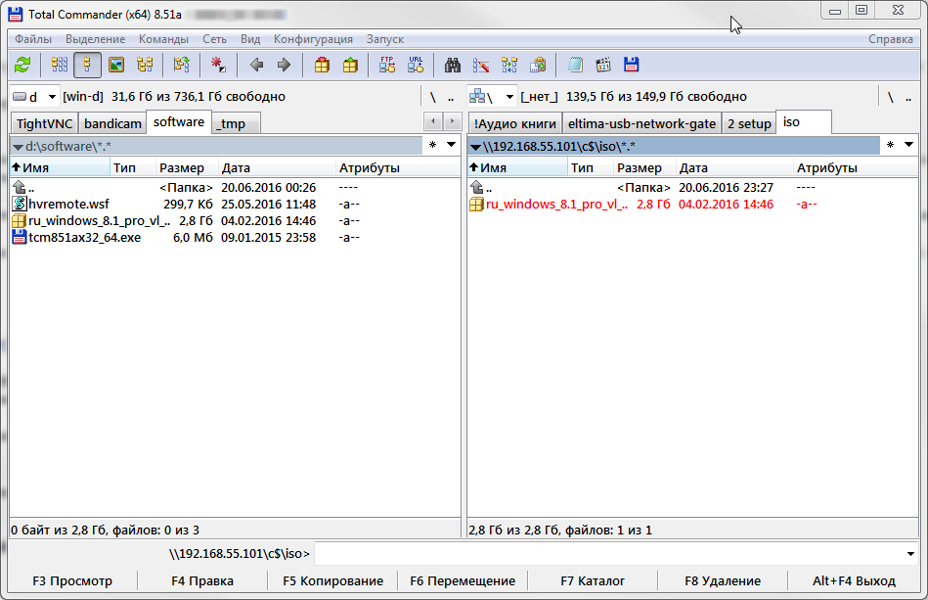928x600 pixels.
Task: Open the right panel drive dropdown
Action: click(492, 97)
